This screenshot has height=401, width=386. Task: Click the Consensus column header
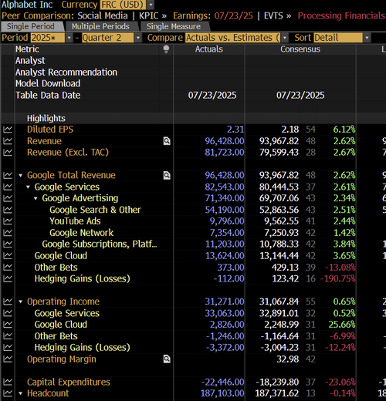pos(300,49)
